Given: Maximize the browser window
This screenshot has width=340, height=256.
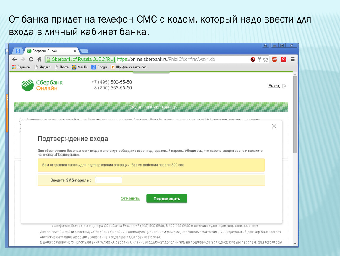Looking at the screenshot, I should coord(282,45).
